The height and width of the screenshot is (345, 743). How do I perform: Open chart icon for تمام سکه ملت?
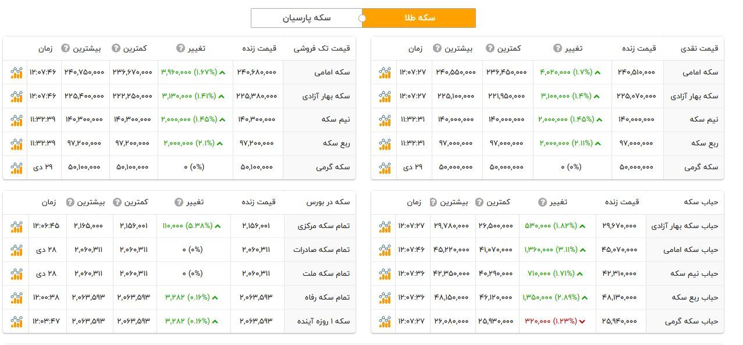point(16,274)
